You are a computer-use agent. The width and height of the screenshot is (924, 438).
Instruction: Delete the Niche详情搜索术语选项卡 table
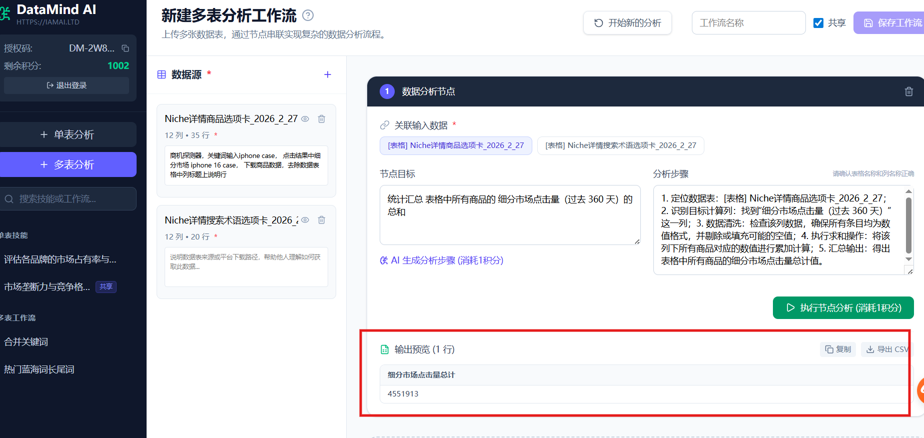coord(322,220)
